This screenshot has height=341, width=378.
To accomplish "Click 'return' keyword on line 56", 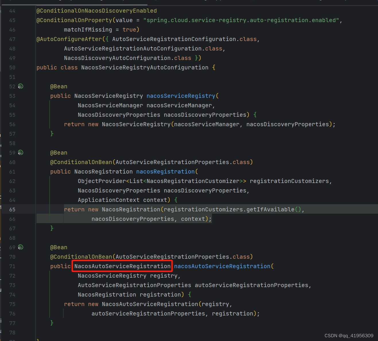I will [x=74, y=124].
